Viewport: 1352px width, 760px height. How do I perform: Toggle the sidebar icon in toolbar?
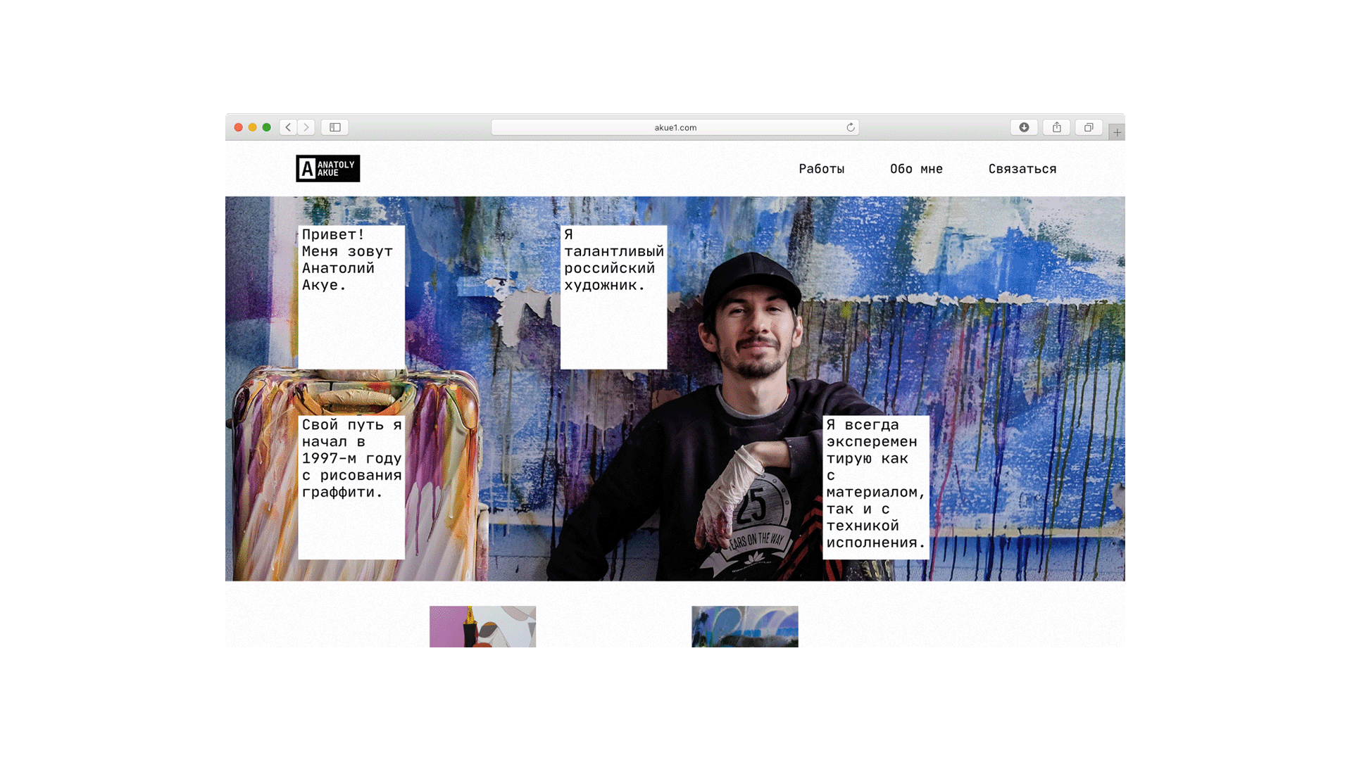pyautogui.click(x=335, y=127)
